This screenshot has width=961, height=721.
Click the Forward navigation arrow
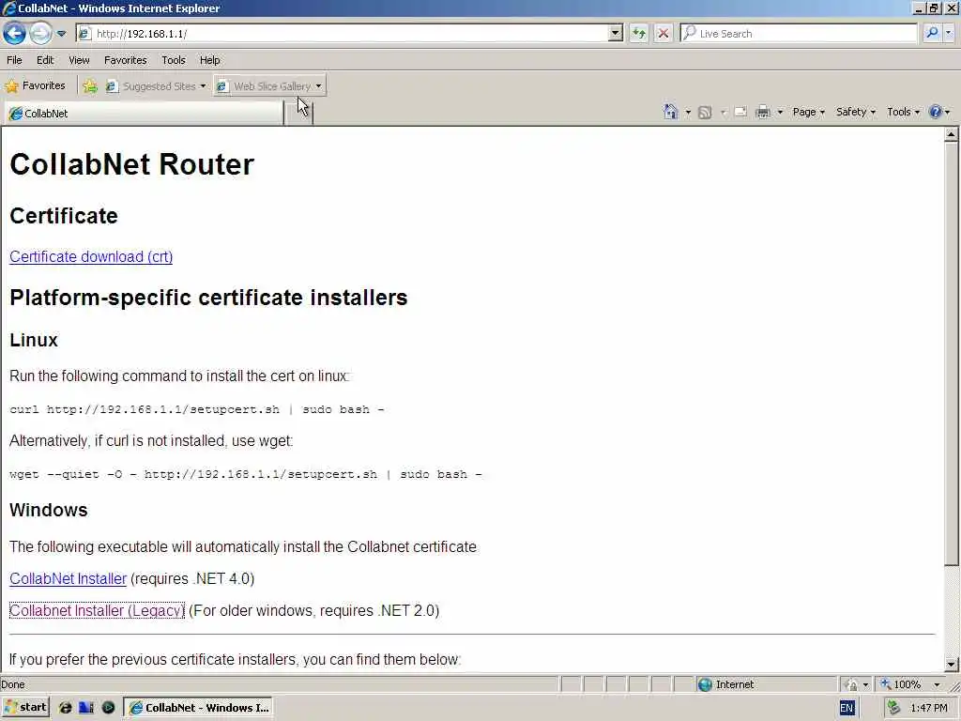pyautogui.click(x=40, y=33)
